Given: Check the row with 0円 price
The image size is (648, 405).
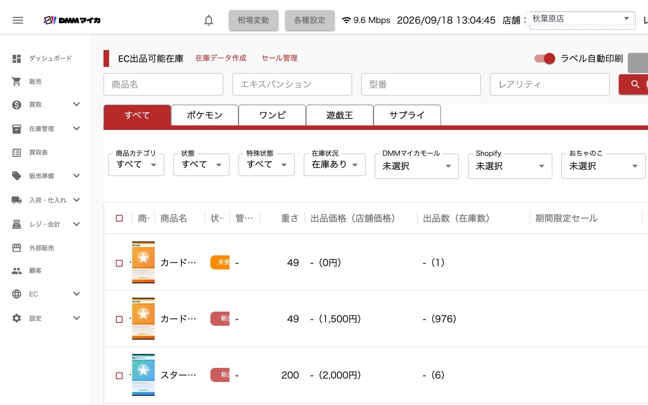Looking at the screenshot, I should pyautogui.click(x=119, y=263).
